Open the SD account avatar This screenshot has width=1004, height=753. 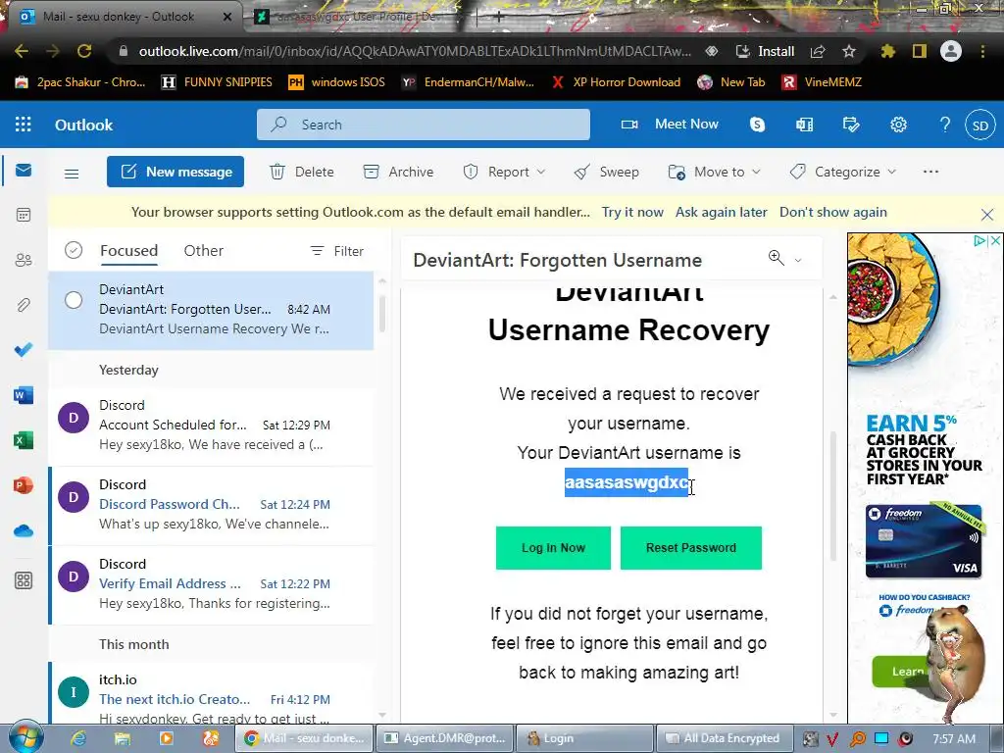click(x=980, y=125)
